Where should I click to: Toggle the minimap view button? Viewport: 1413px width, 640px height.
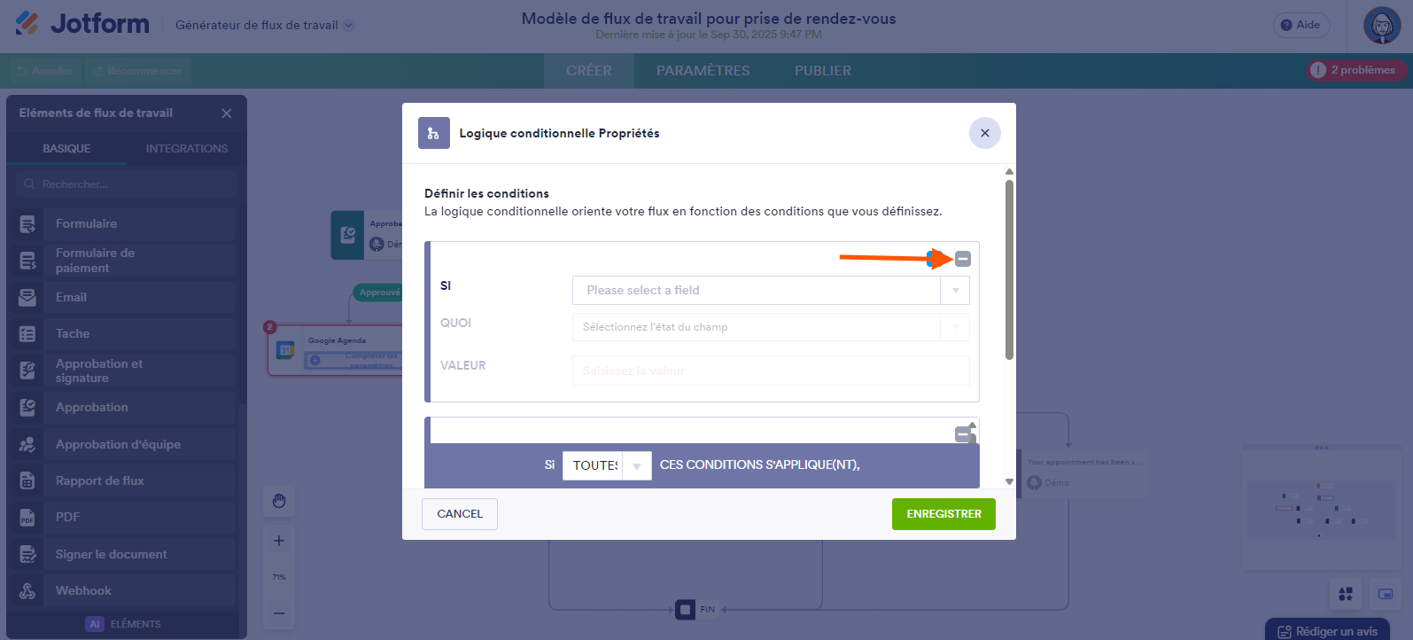click(x=1386, y=594)
